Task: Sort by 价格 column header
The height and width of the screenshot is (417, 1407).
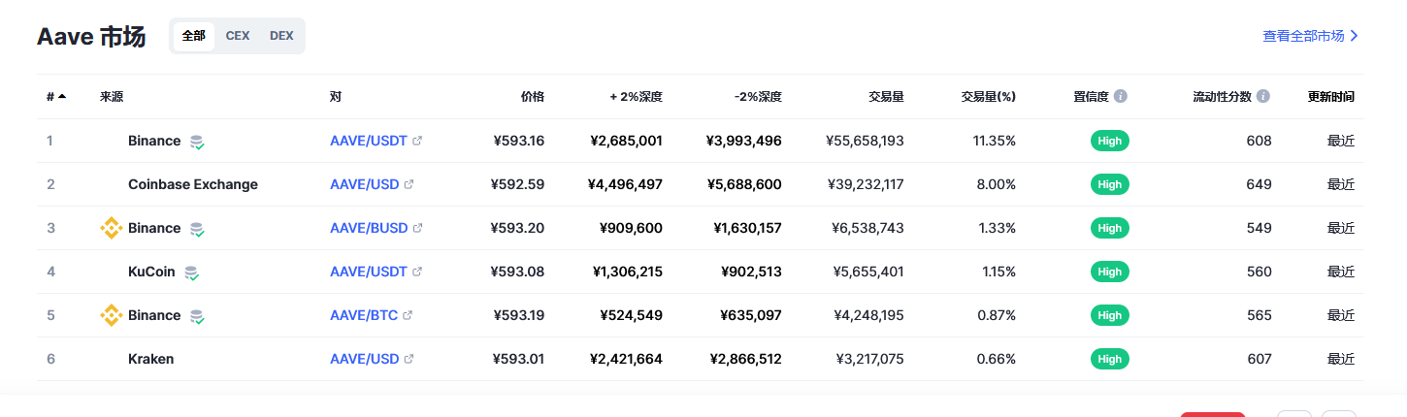Action: pos(532,97)
